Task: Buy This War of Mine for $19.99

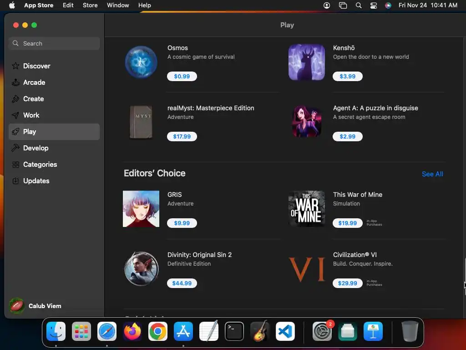Action: pyautogui.click(x=347, y=223)
